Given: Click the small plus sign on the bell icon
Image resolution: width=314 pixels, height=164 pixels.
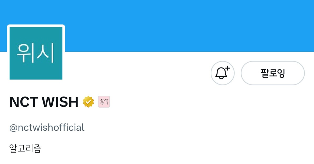Looking at the screenshot, I should (227, 69).
